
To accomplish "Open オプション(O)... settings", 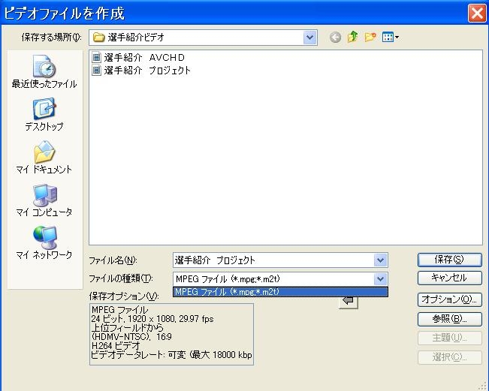I will coord(449,299).
